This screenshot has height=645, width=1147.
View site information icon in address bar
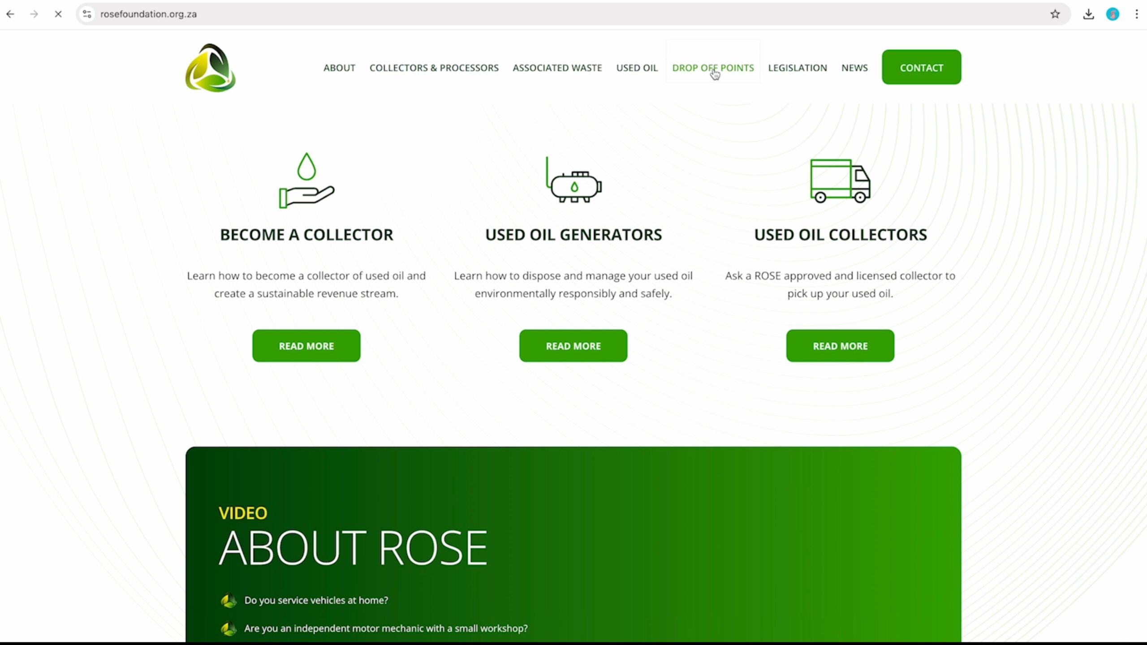87,14
